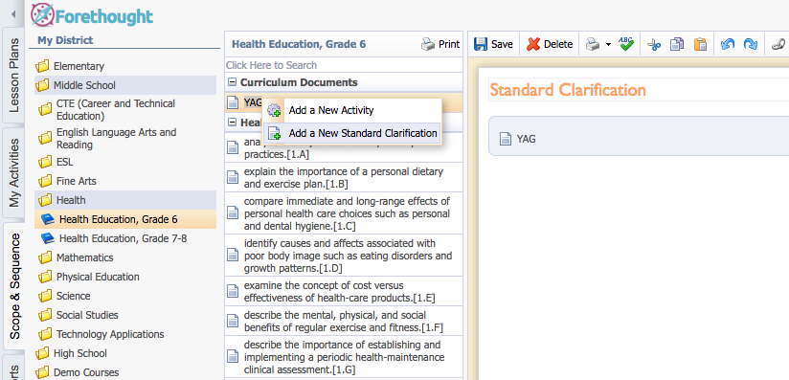Collapse the Curriculum Documents section
The height and width of the screenshot is (380, 789).
click(x=232, y=82)
